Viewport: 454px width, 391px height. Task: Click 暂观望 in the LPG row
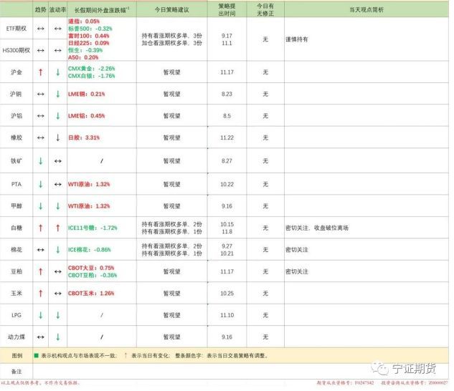[x=171, y=315]
